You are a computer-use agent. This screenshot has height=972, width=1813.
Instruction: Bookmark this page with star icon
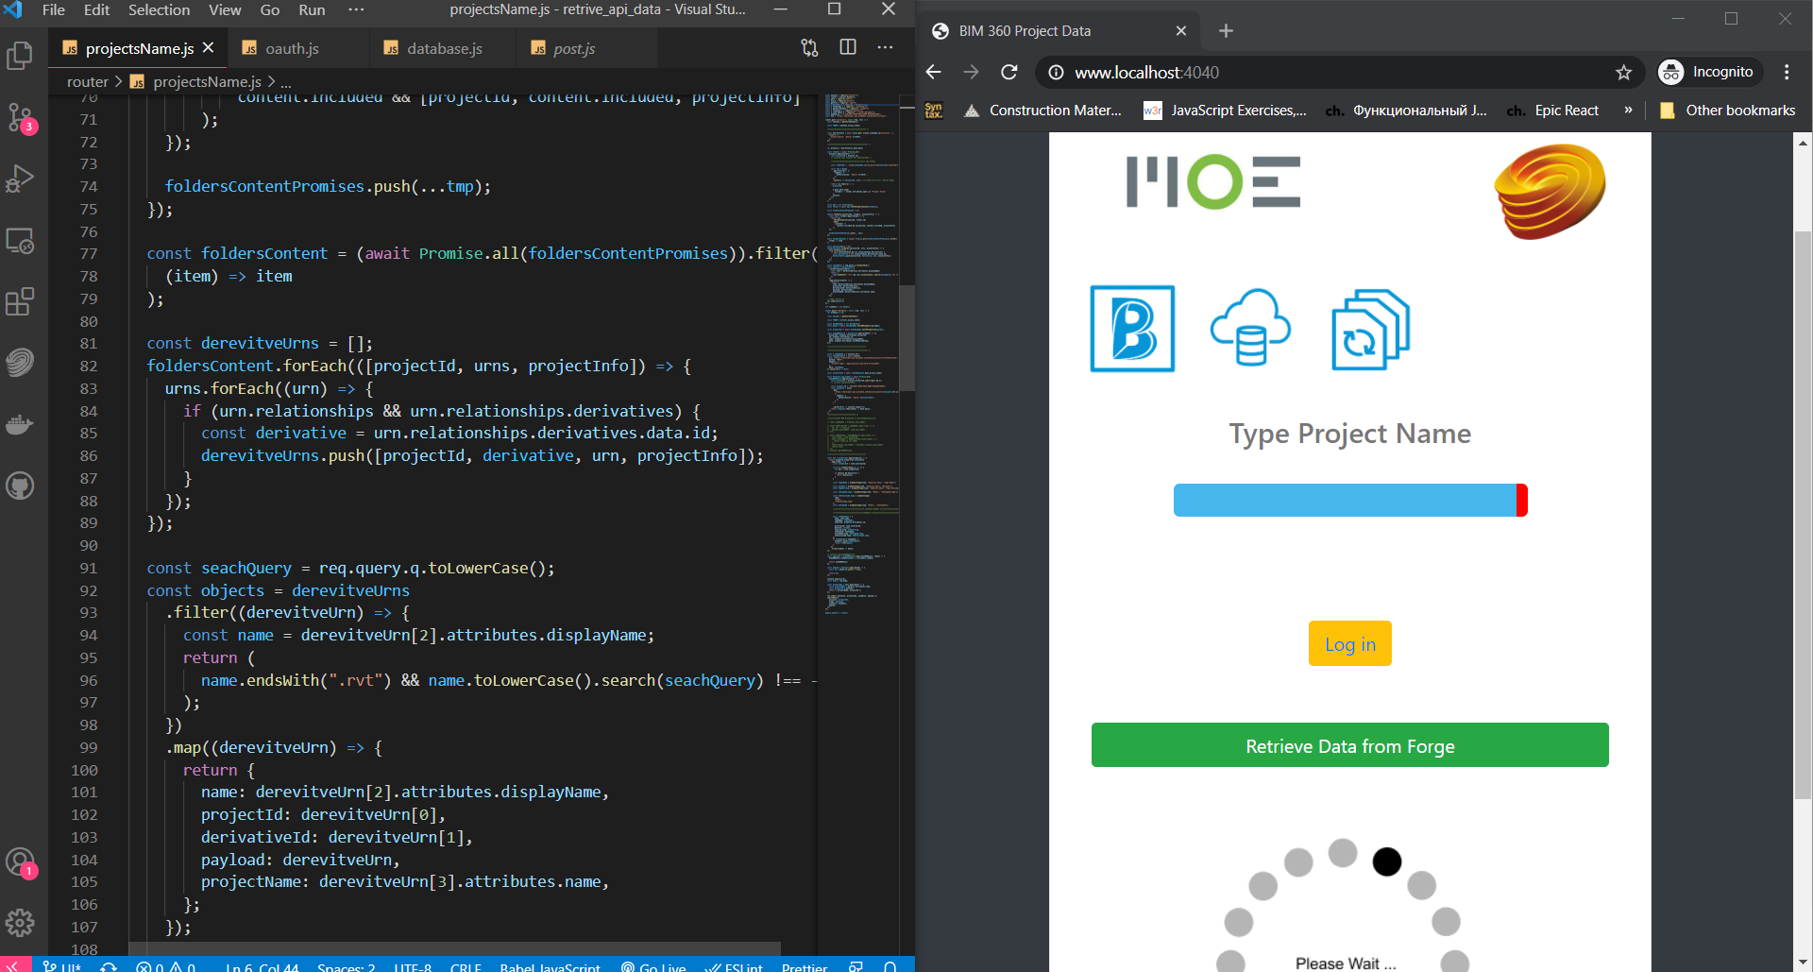tap(1623, 72)
